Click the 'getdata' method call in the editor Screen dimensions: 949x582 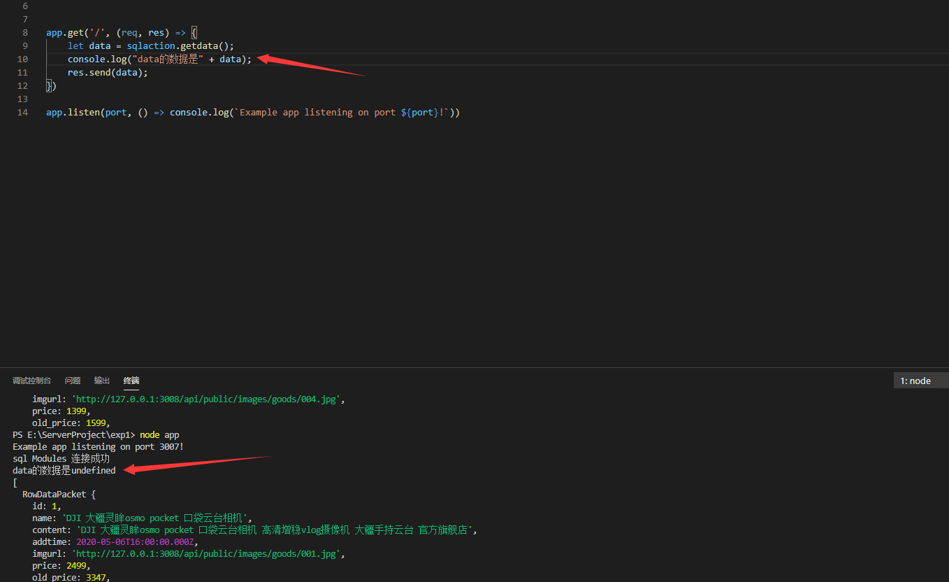199,46
